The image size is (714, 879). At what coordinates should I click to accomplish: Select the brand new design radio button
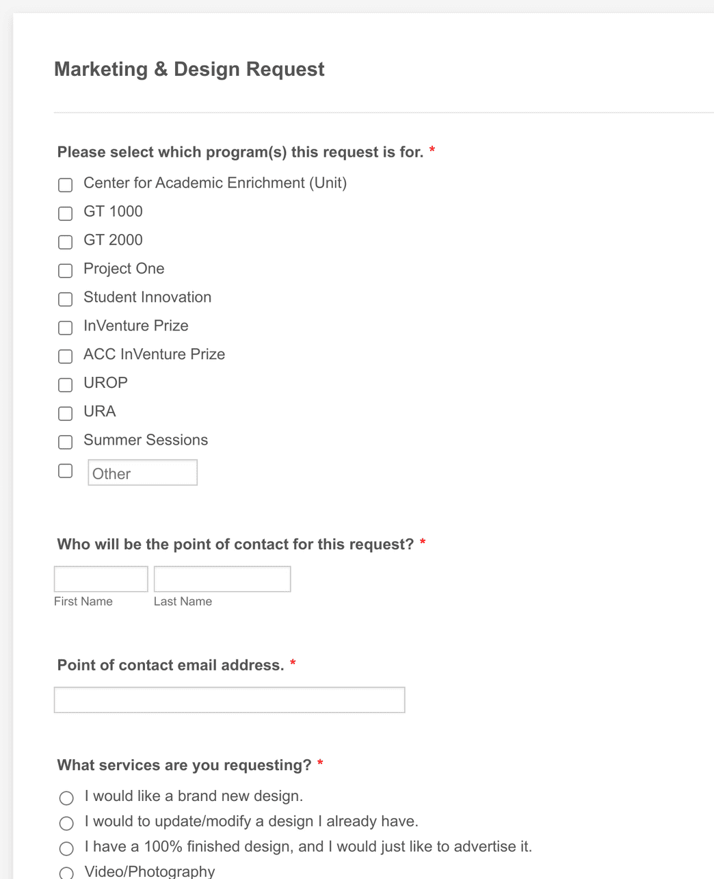66,798
